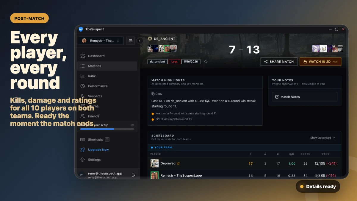
Task: Click the POST-MATCH badge
Action: (x=29, y=18)
